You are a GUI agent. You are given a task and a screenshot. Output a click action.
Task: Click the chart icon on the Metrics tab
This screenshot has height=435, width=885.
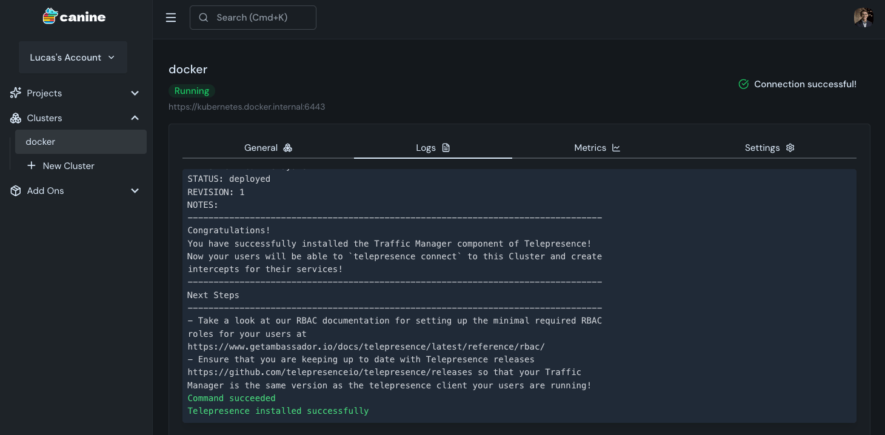616,147
